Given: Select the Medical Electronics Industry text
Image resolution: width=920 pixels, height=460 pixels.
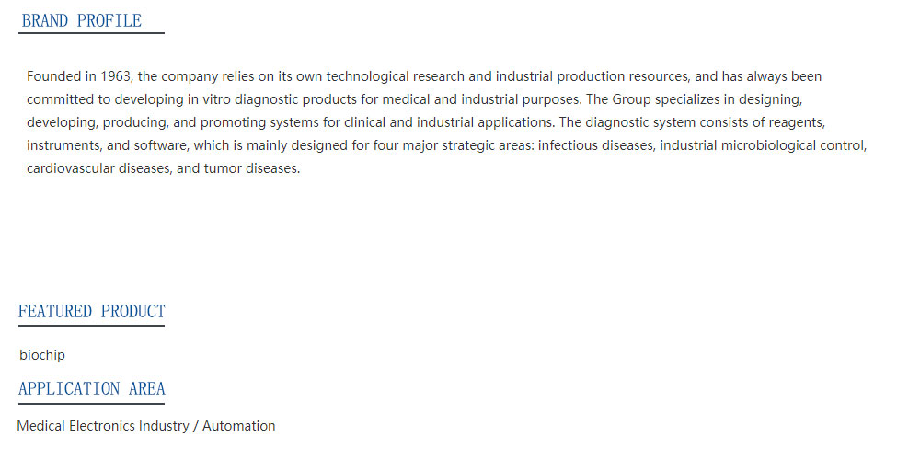Looking at the screenshot, I should (x=103, y=426).
